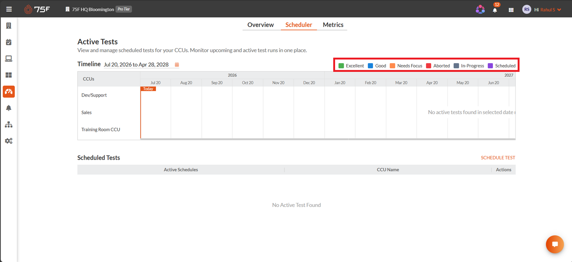572x262 pixels.
Task: Select the gauge speedometer sidebar icon
Action: pos(9,91)
